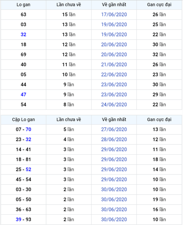Screen dimensions: 183x225
Task: Click the blue number 32 in Lo gan column
Action: [x=24, y=35]
